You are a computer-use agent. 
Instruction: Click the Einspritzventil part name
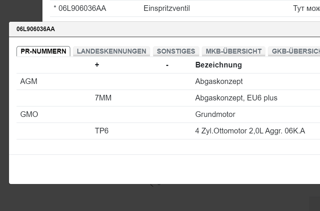[166, 8]
